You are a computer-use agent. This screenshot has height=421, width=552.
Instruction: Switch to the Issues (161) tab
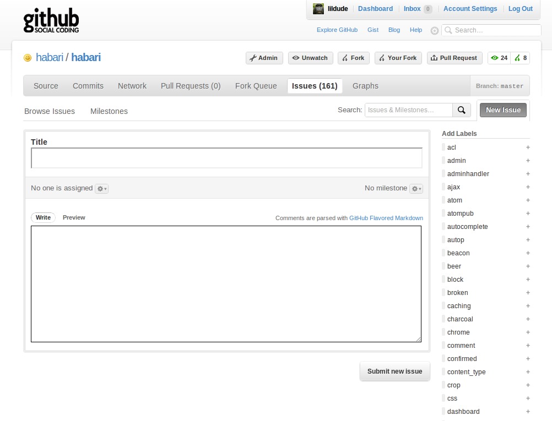(315, 86)
